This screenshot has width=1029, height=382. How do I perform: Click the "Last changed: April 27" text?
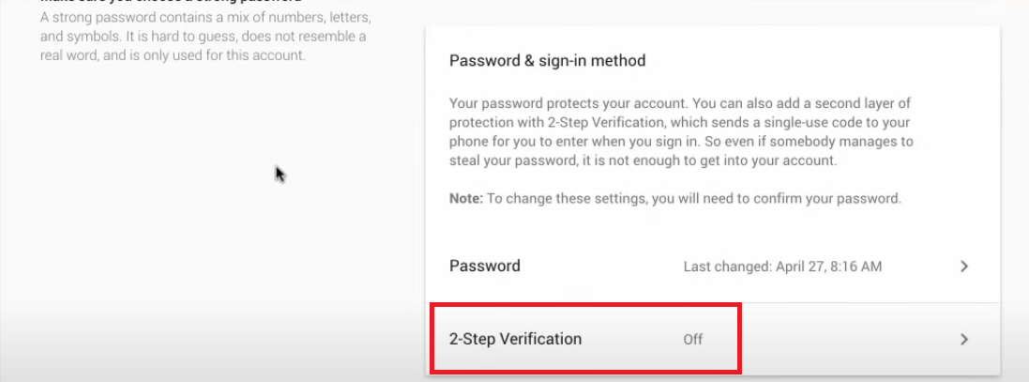pyautogui.click(x=741, y=267)
